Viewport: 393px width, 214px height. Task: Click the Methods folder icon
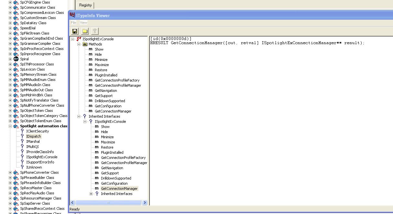[85, 44]
